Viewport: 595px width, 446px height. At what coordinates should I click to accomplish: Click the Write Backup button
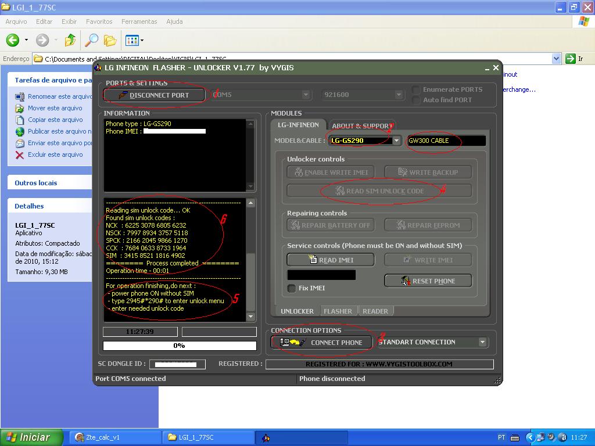[x=428, y=172]
